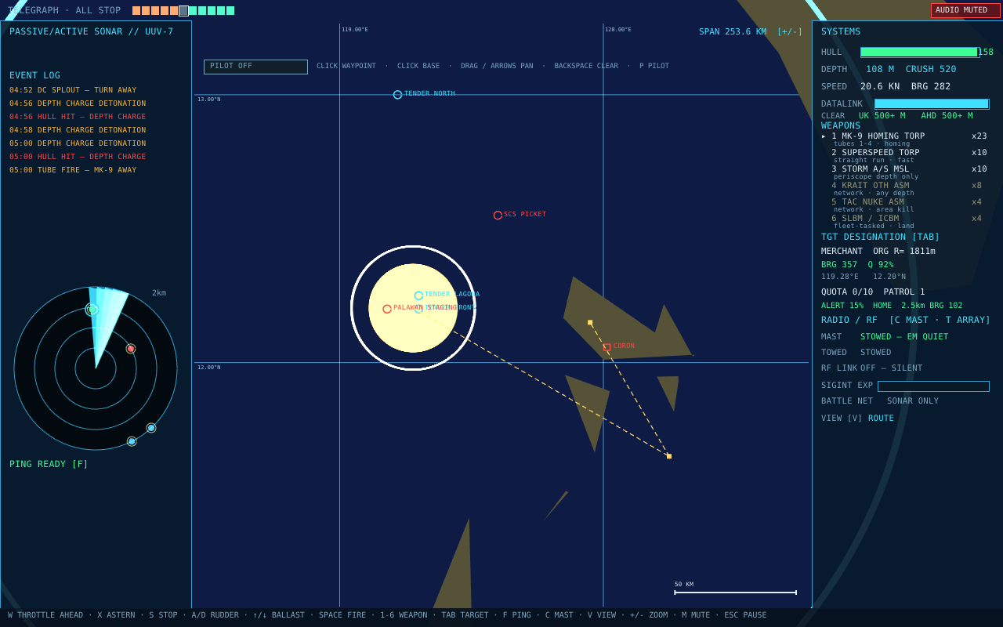
Task: Click the cyan sonar ping beam wedge
Action: pyautogui.click(x=106, y=321)
